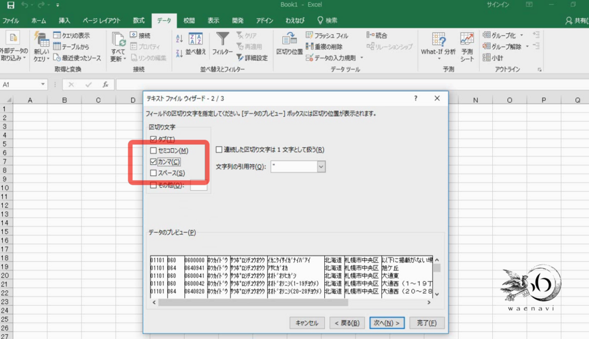The width and height of the screenshot is (589, 339).
Task: Open the ファイル tab
Action: pos(10,21)
